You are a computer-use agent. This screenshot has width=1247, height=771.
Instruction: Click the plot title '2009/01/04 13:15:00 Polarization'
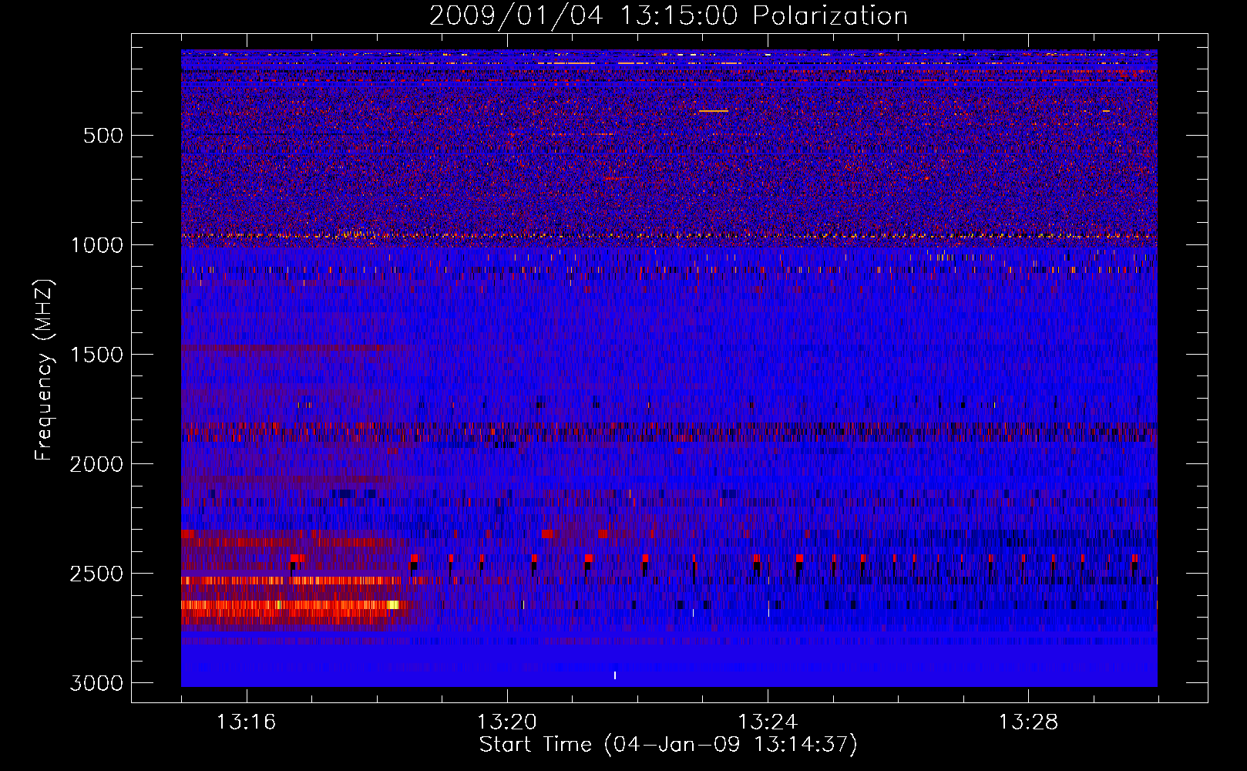(668, 16)
